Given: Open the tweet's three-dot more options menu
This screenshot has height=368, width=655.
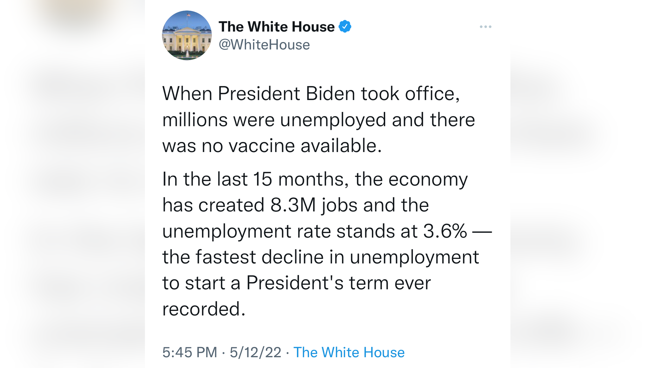Looking at the screenshot, I should 485,27.
